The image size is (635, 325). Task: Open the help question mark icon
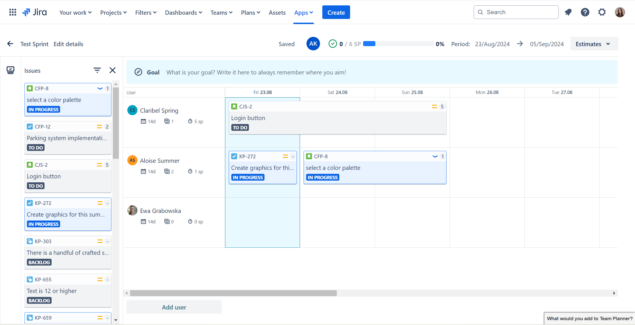tap(585, 12)
